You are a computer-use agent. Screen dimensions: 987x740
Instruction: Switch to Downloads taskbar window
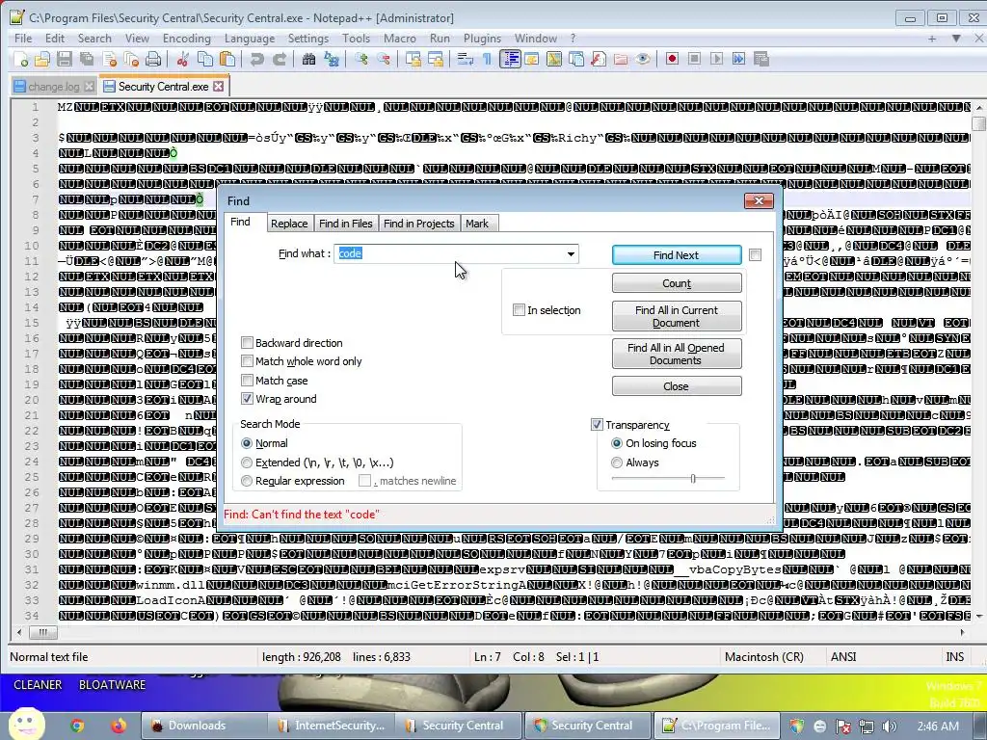[x=203, y=726]
